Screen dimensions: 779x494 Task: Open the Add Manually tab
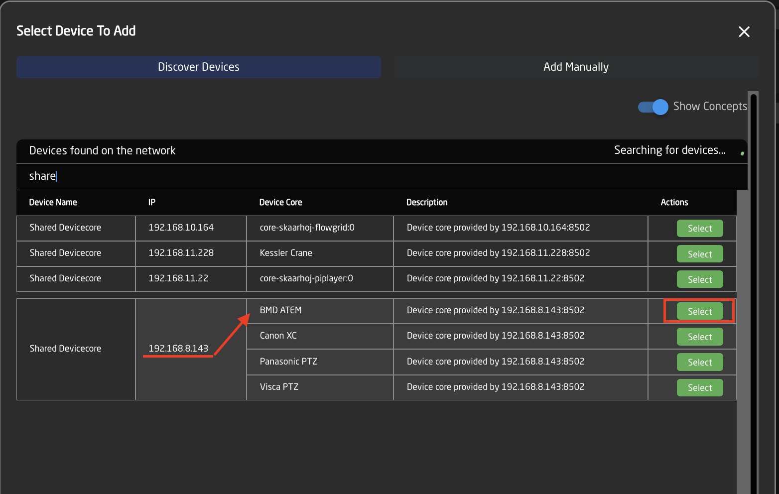(575, 67)
